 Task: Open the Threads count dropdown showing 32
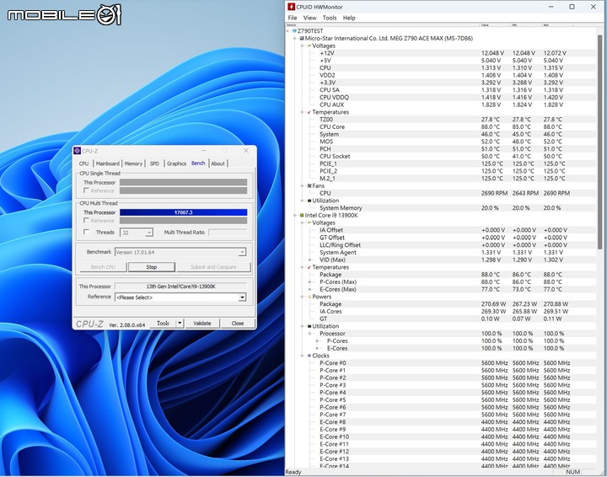[148, 233]
